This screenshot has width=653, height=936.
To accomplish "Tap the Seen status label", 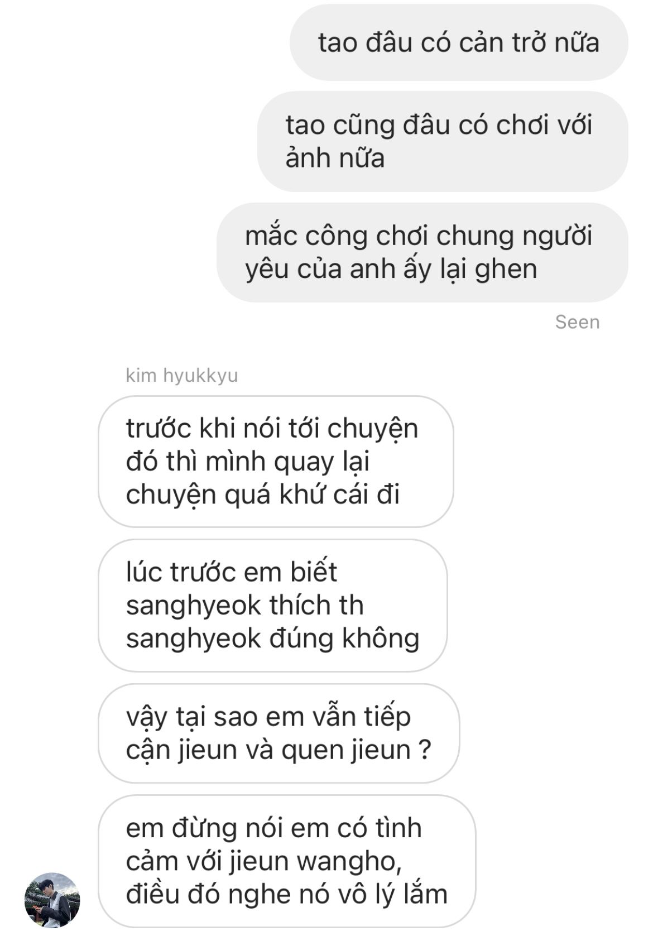I will pos(577,322).
